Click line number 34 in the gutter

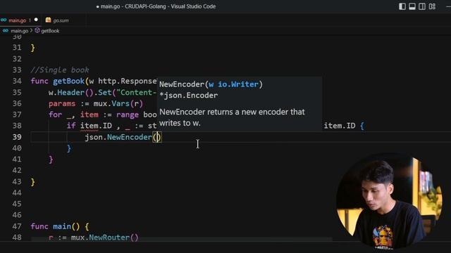17,82
